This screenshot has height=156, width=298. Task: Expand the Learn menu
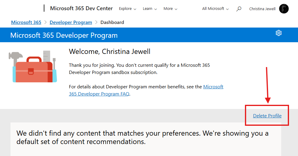pyautogui.click(x=150, y=9)
